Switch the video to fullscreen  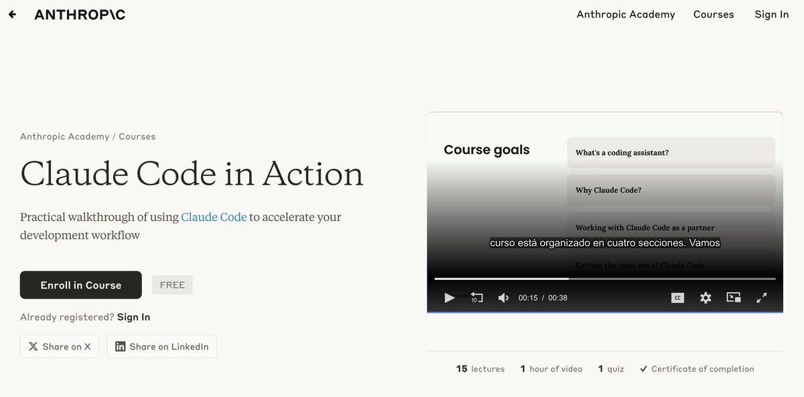click(762, 297)
